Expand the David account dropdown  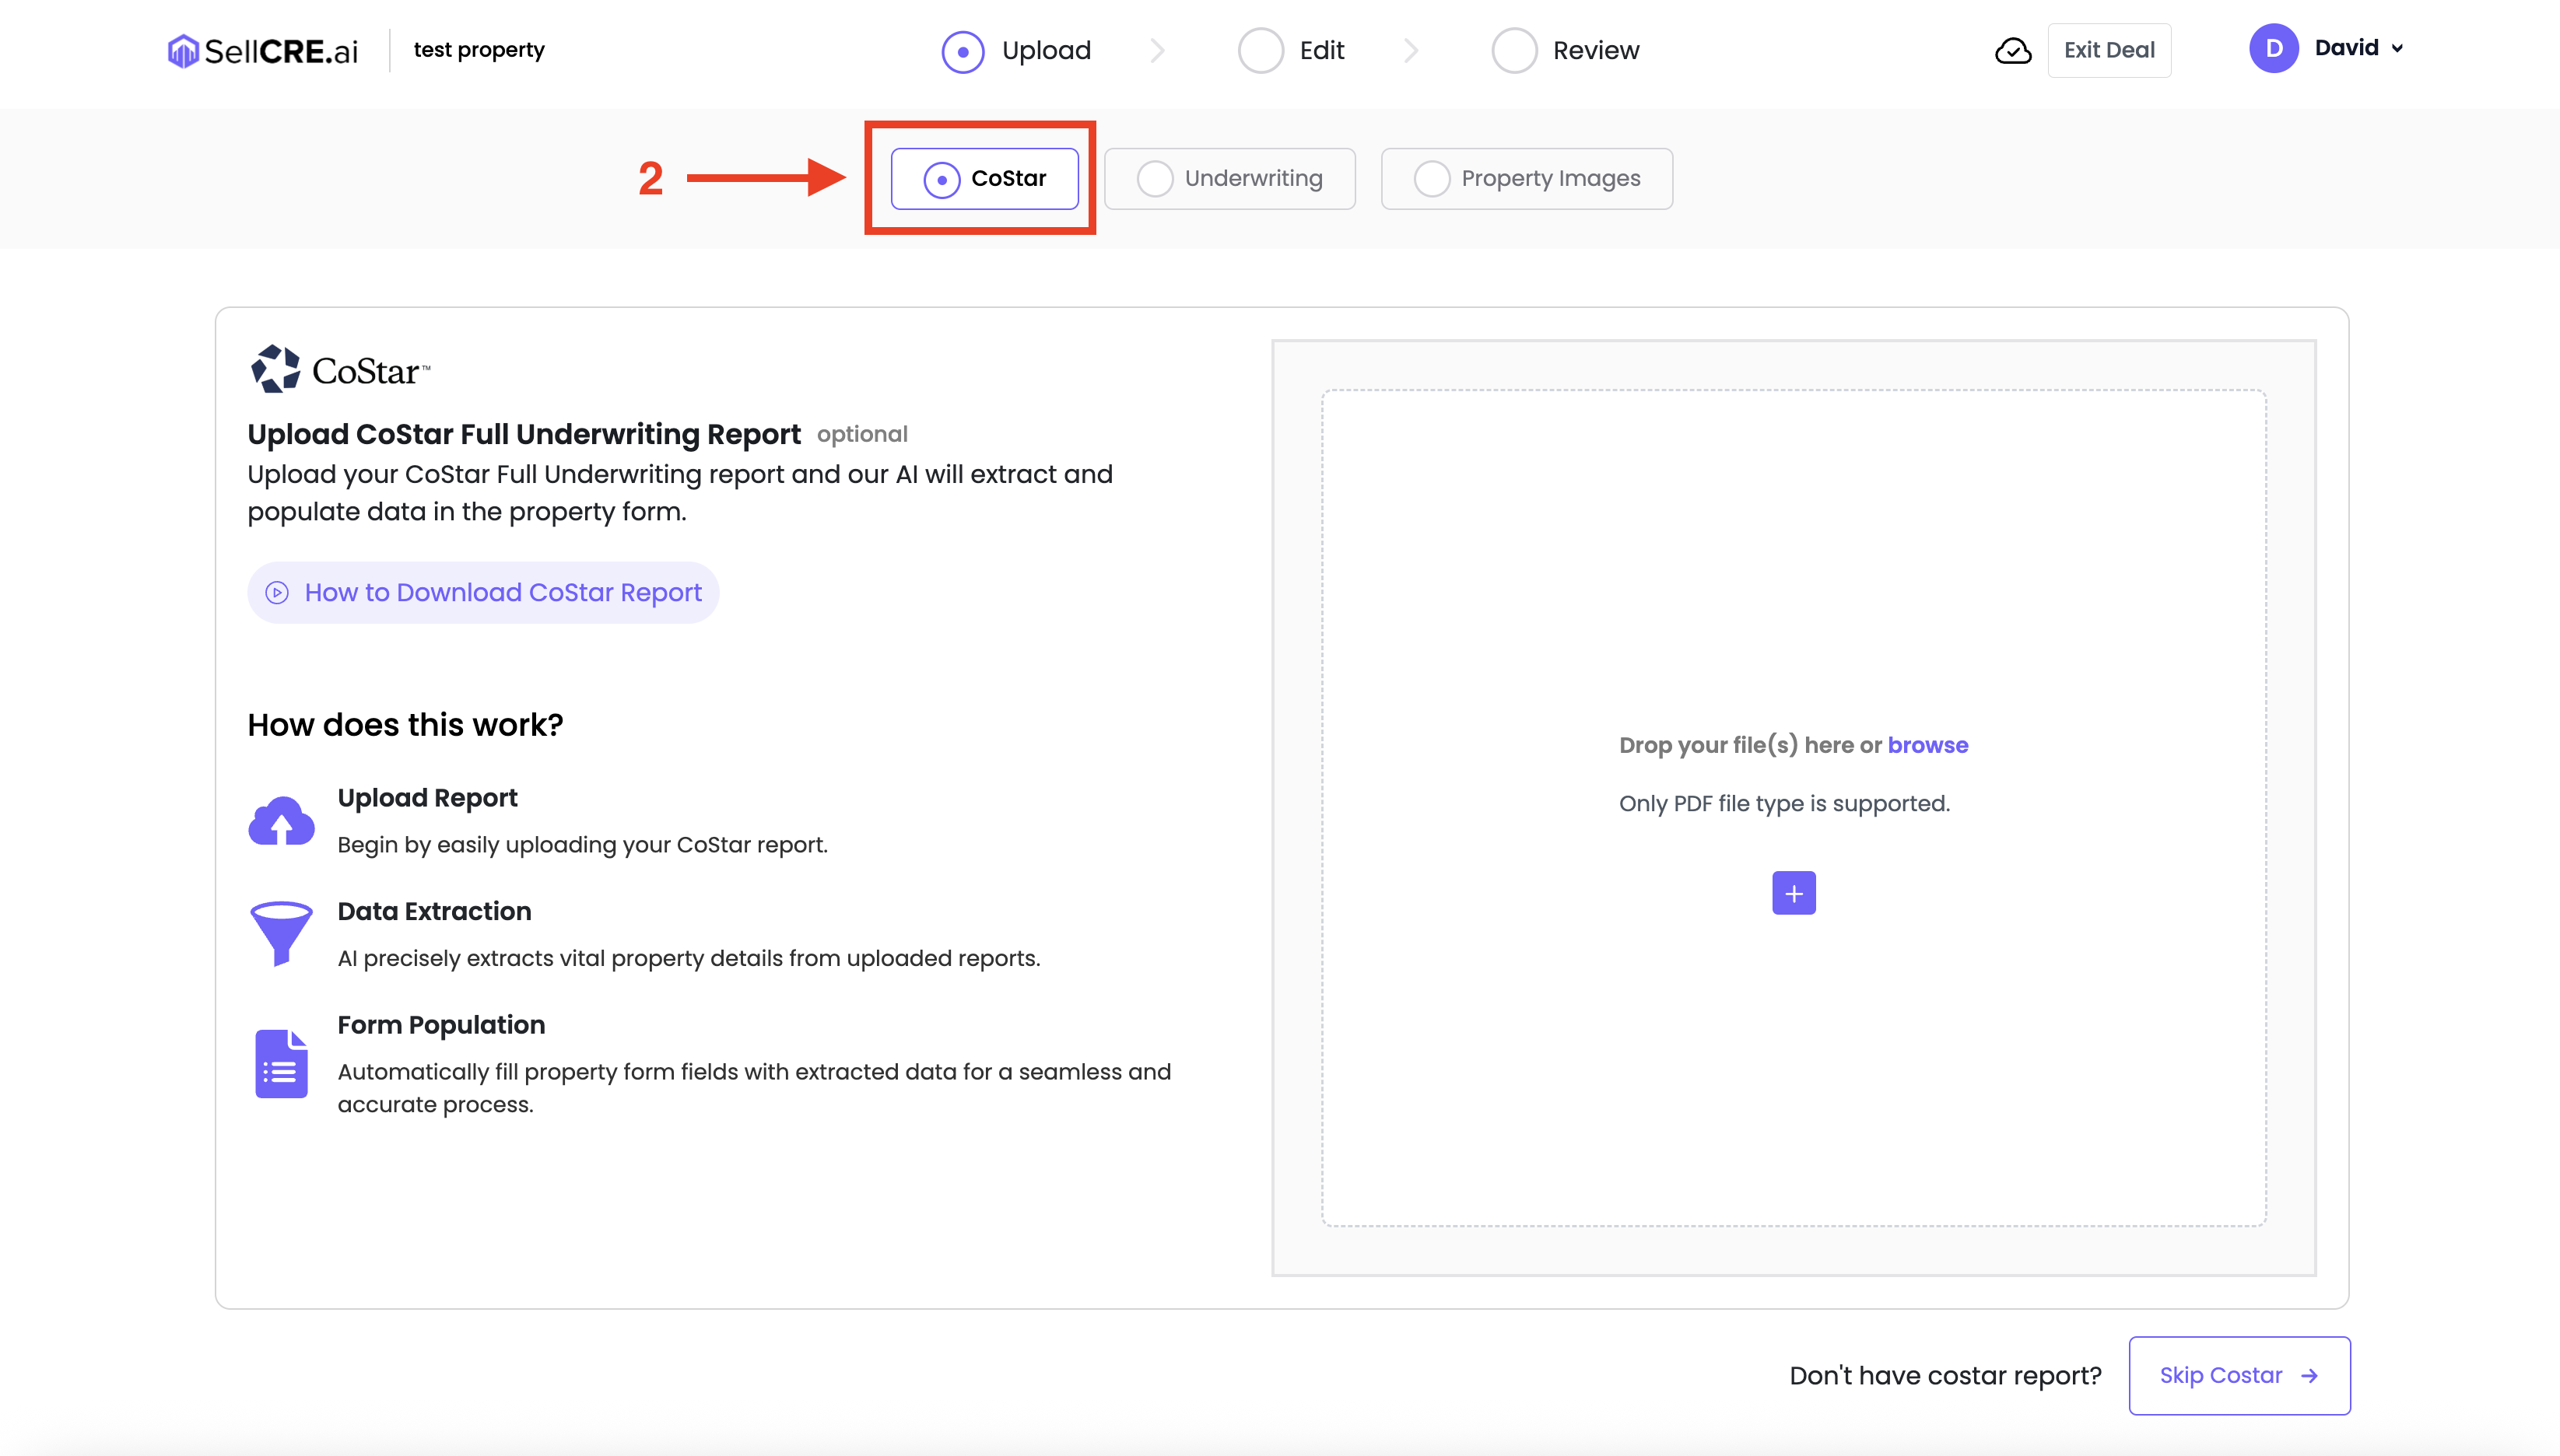[x=2397, y=48]
